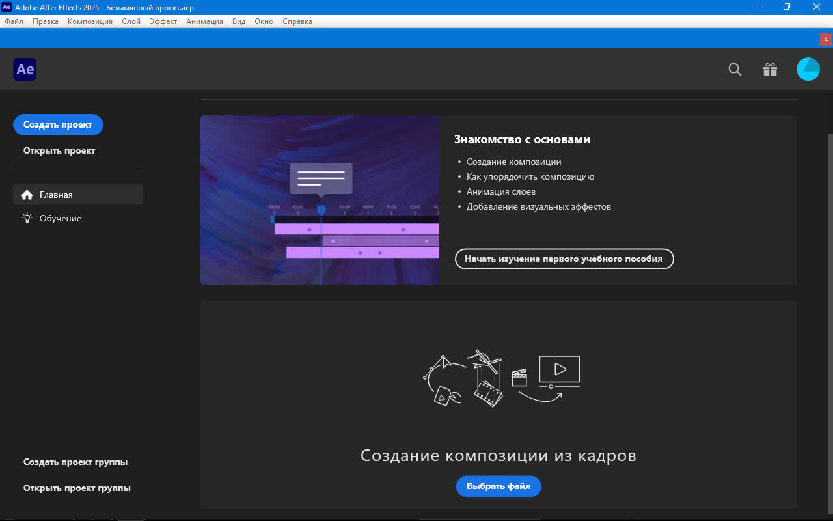Open the Справка menu

(297, 21)
